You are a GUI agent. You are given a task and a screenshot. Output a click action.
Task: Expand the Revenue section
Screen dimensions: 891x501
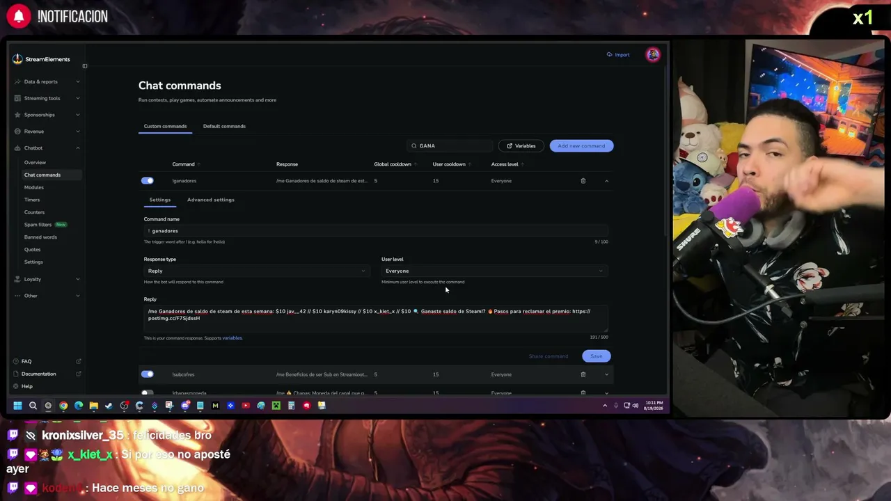point(47,132)
